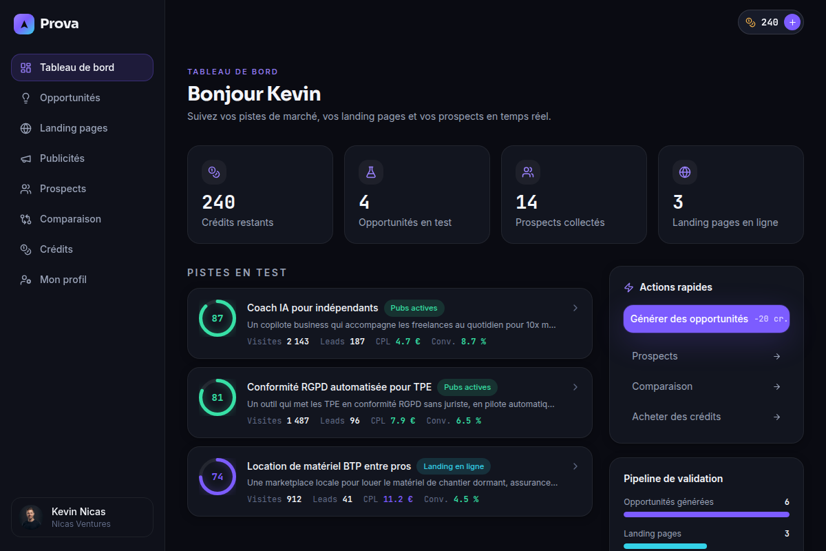Click Nicas Ventures company label

pos(81,524)
